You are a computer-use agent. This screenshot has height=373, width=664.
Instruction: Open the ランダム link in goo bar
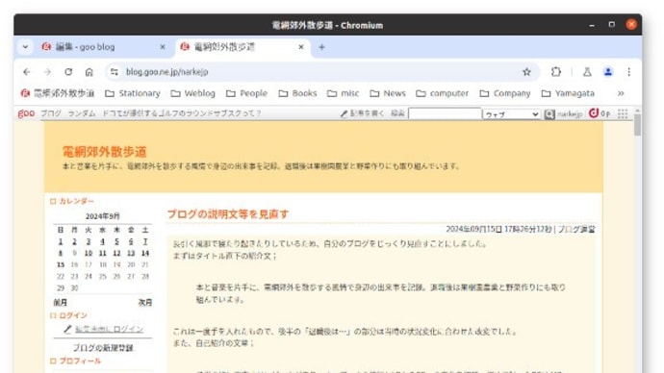pos(82,113)
